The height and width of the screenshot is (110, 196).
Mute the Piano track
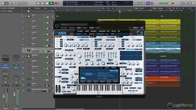[x=33, y=46]
